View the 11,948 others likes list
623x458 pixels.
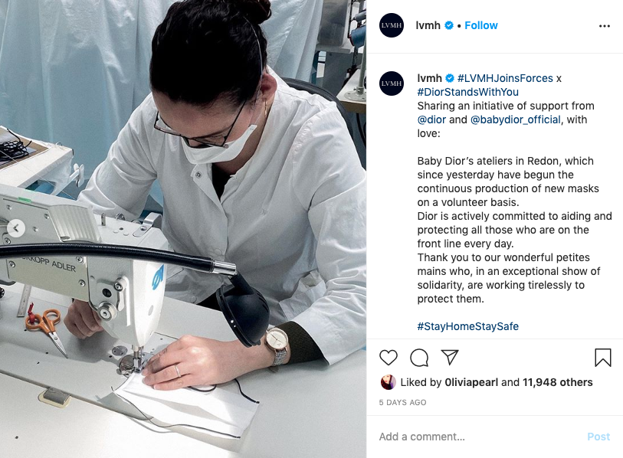coord(557,382)
